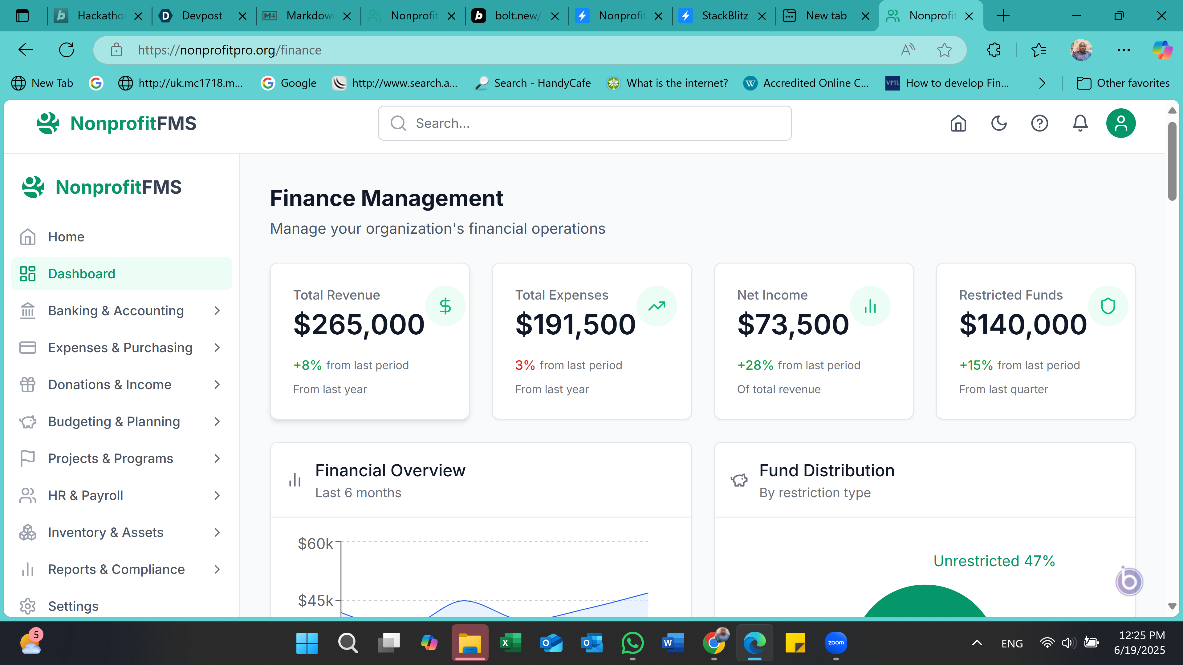The height and width of the screenshot is (665, 1183).
Task: Open Other favorites folder
Action: [1122, 83]
